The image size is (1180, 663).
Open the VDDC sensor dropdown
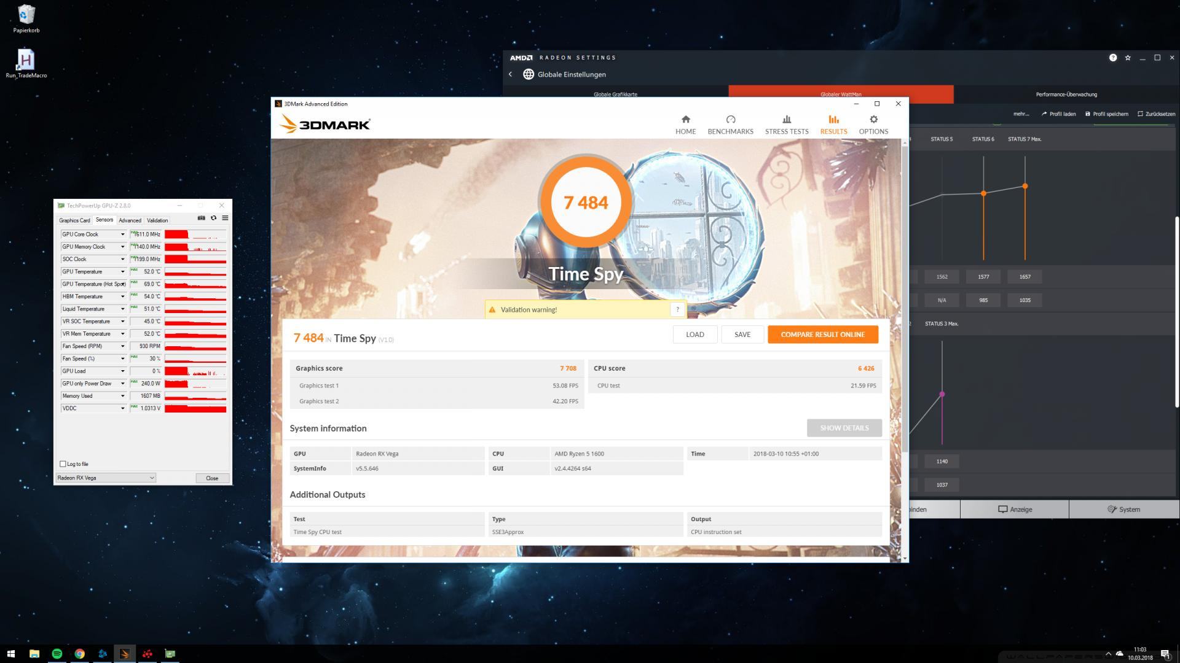(x=122, y=408)
